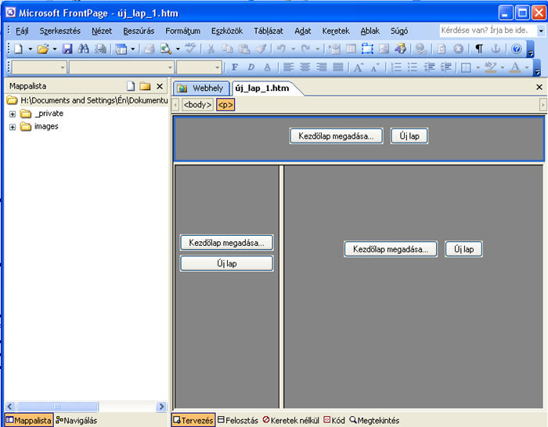The height and width of the screenshot is (427, 548).
Task: Click Kezdőlap megadása in the right frame
Action: tap(391, 249)
